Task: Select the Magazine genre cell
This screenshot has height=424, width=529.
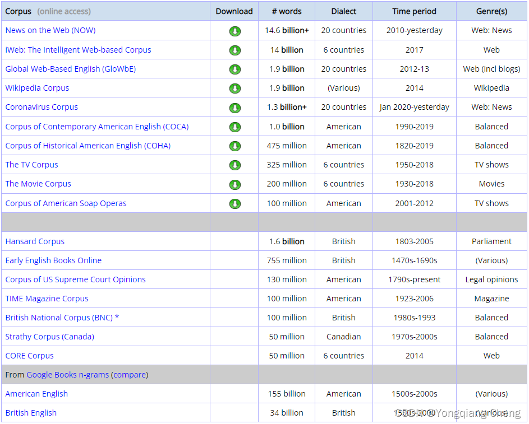Action: [x=491, y=299]
